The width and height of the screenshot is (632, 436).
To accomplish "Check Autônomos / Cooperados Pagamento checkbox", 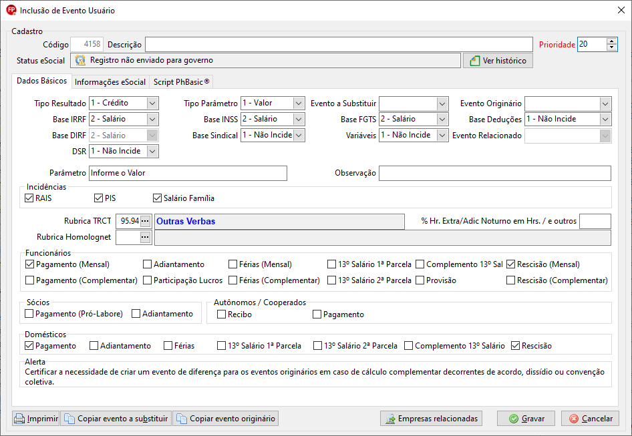I will click(317, 314).
